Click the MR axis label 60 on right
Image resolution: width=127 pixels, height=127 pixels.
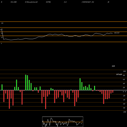(x=124, y=80)
